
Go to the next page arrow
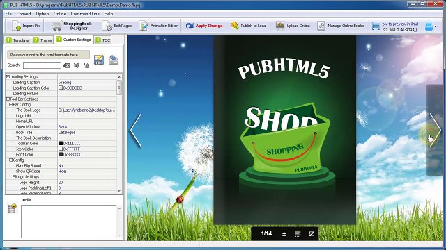point(435,130)
